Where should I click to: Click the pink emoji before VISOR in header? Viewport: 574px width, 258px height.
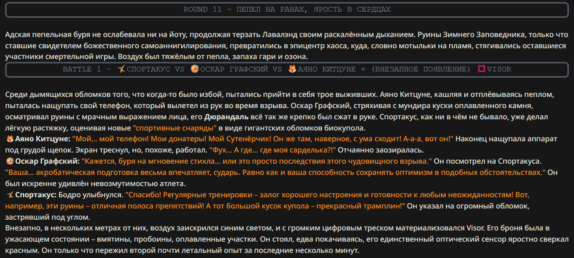482,69
